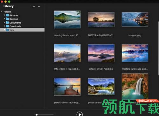This screenshot has height=116, width=159.
Task: Select the Pictures folder icon
Action: coord(7,15)
